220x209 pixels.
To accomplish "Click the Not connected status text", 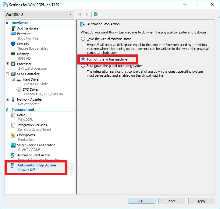I will [29, 104].
